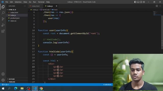Click the commented htmlCode() line
This screenshot has width=163, height=91.
(x=52, y=39)
